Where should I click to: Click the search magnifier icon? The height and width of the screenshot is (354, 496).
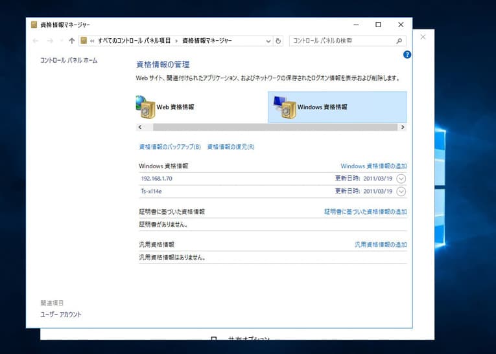tap(399, 41)
